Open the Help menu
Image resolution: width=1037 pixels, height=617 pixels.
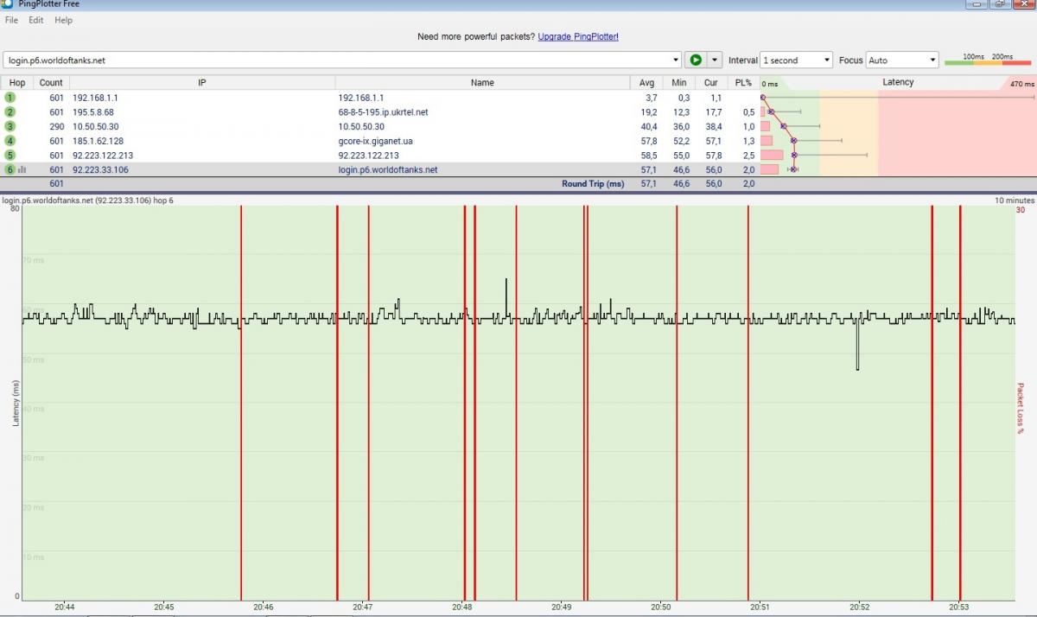[63, 20]
